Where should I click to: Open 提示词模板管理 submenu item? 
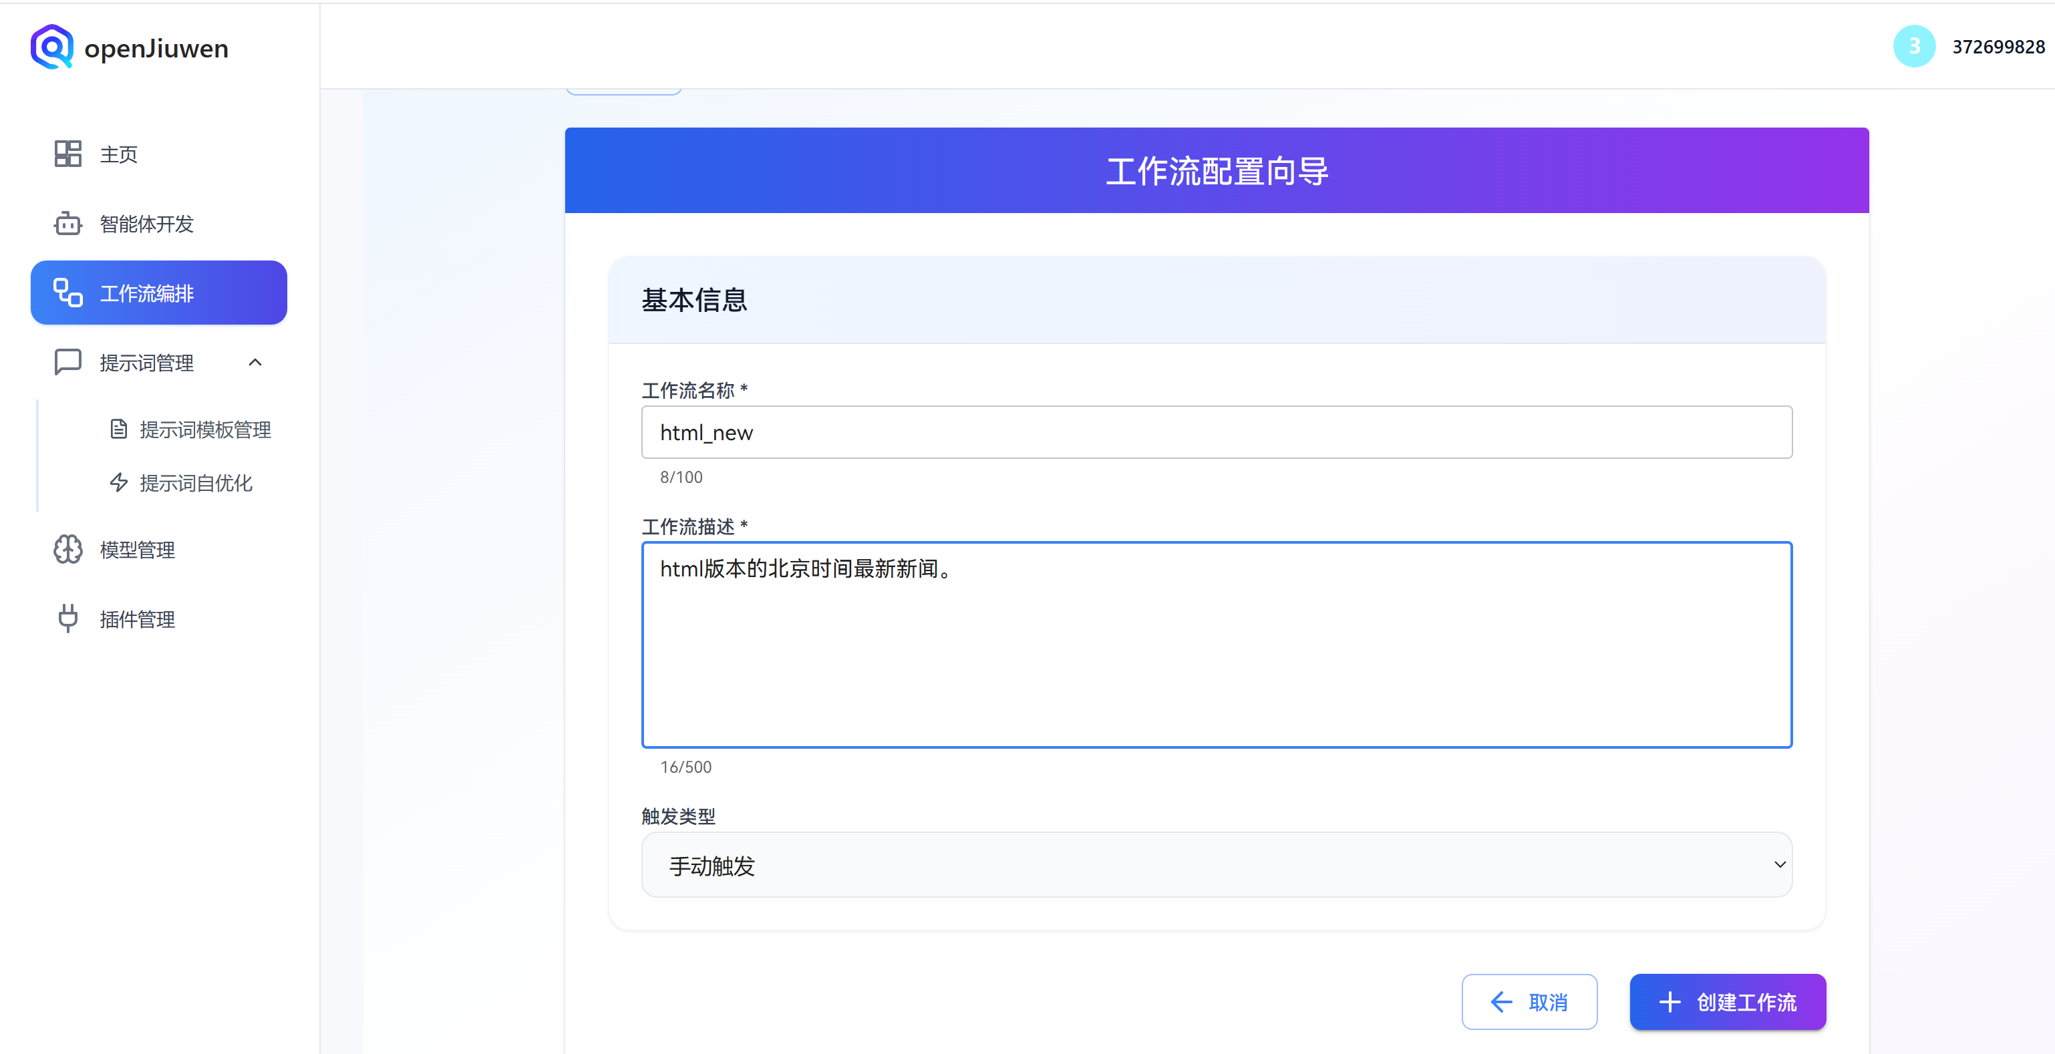tap(205, 429)
